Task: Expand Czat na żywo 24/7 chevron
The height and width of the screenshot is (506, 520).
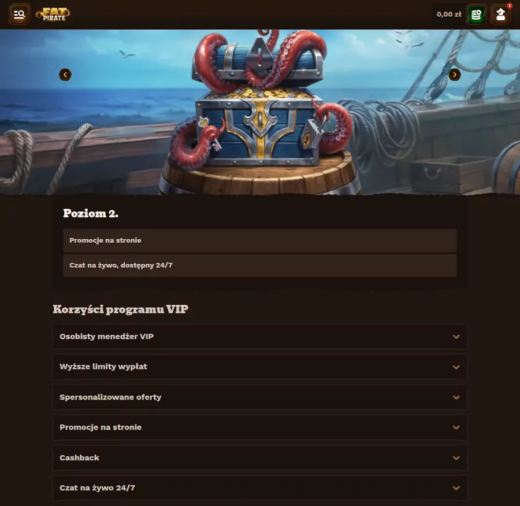Action: [x=456, y=487]
